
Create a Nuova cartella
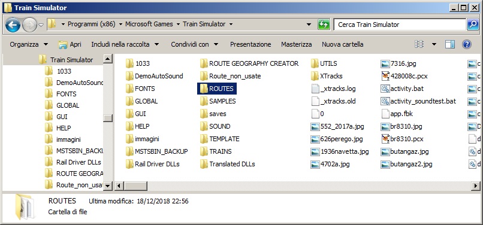[x=343, y=44]
